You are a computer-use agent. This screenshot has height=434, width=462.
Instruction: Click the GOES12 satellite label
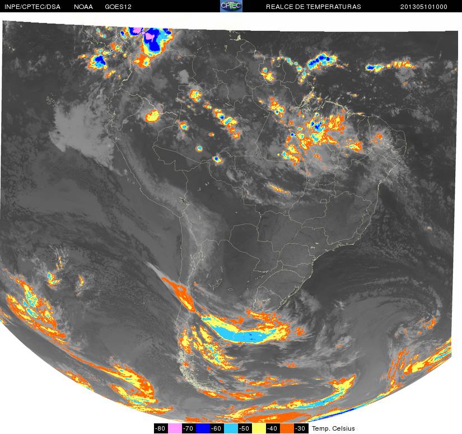tap(118, 7)
